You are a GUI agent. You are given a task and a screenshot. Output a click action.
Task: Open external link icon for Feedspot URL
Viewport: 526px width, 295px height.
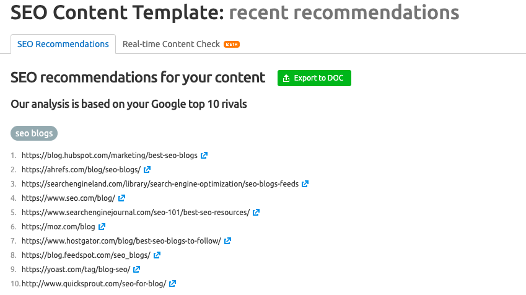(157, 255)
